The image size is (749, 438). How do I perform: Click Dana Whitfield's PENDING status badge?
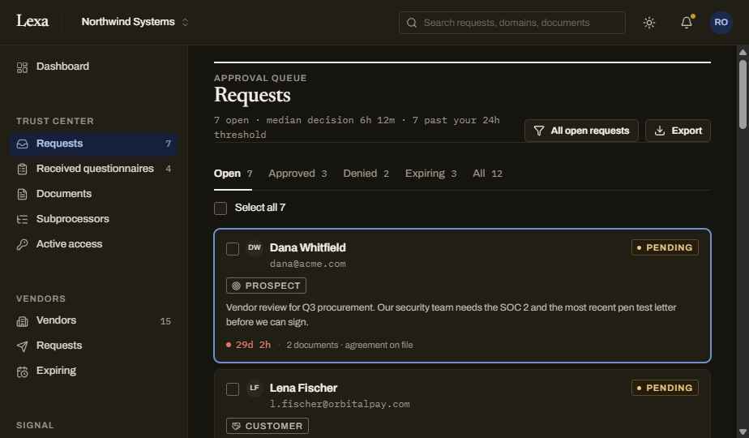(665, 247)
